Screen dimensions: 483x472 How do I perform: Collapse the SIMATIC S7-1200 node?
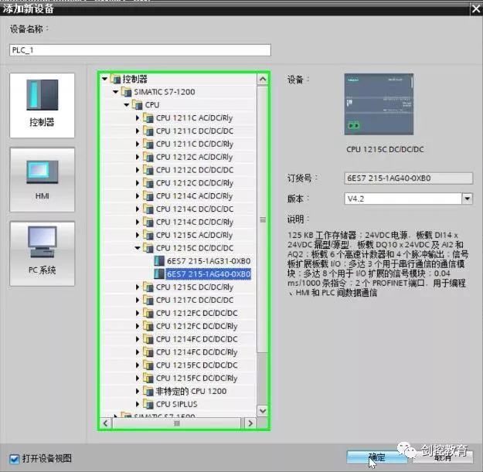click(x=116, y=92)
